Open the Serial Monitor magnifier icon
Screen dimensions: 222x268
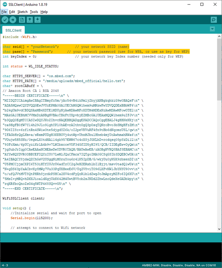(214, 20)
